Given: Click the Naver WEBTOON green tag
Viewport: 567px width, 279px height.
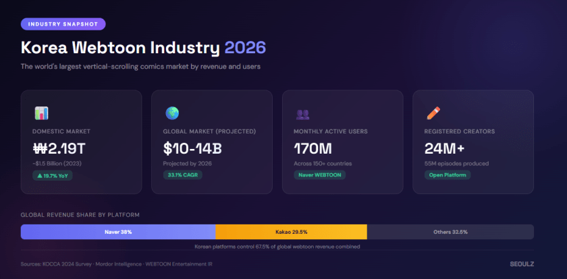Looking at the screenshot, I should [320, 175].
